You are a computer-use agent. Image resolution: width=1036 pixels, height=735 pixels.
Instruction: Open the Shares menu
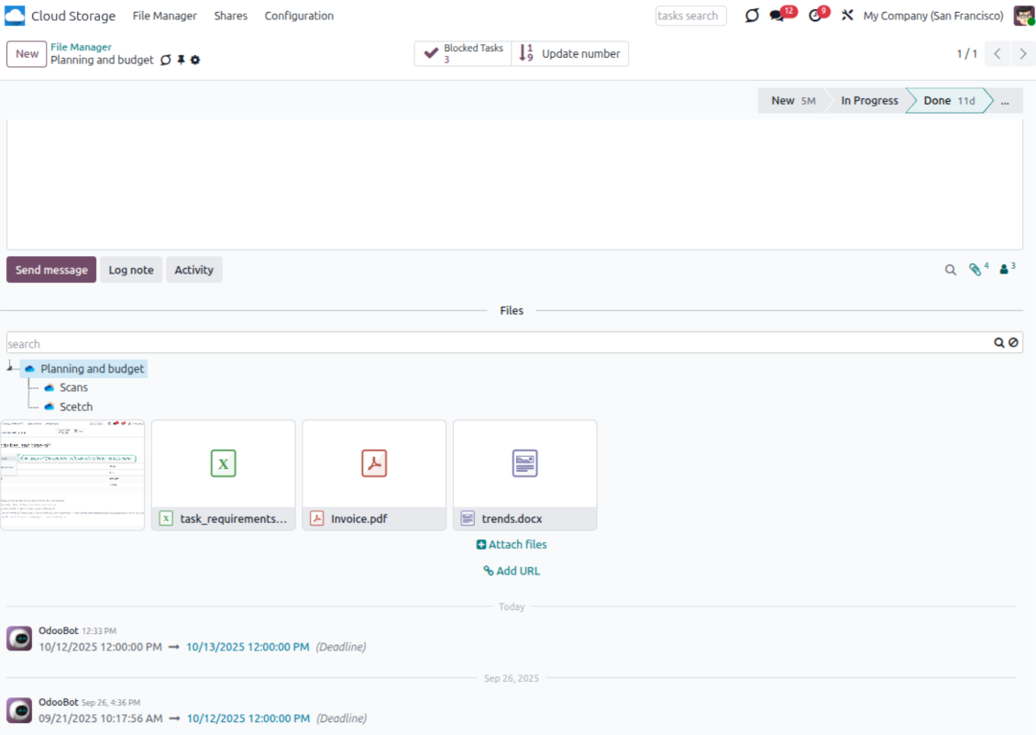230,16
